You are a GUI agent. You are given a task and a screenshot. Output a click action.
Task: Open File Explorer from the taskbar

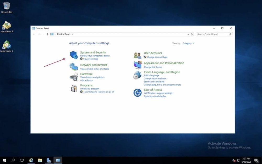40,160
